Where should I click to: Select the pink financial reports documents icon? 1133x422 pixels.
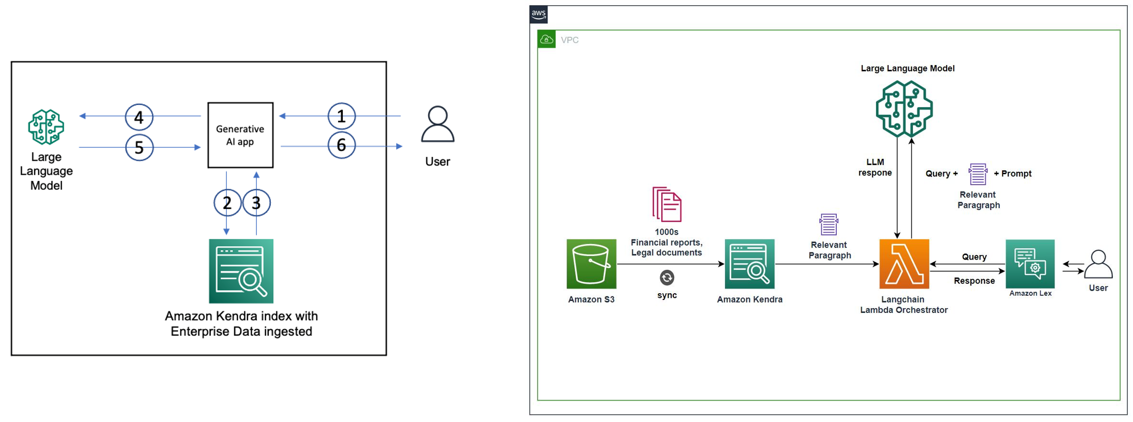click(x=666, y=204)
